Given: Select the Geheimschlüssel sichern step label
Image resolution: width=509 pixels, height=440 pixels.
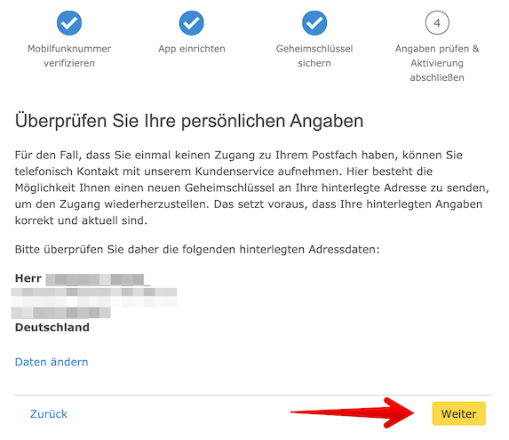Looking at the screenshot, I should tap(314, 56).
